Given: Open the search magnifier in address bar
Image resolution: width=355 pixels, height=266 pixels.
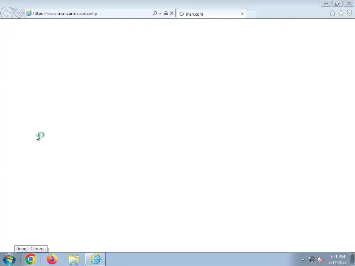Looking at the screenshot, I should coord(155,14).
